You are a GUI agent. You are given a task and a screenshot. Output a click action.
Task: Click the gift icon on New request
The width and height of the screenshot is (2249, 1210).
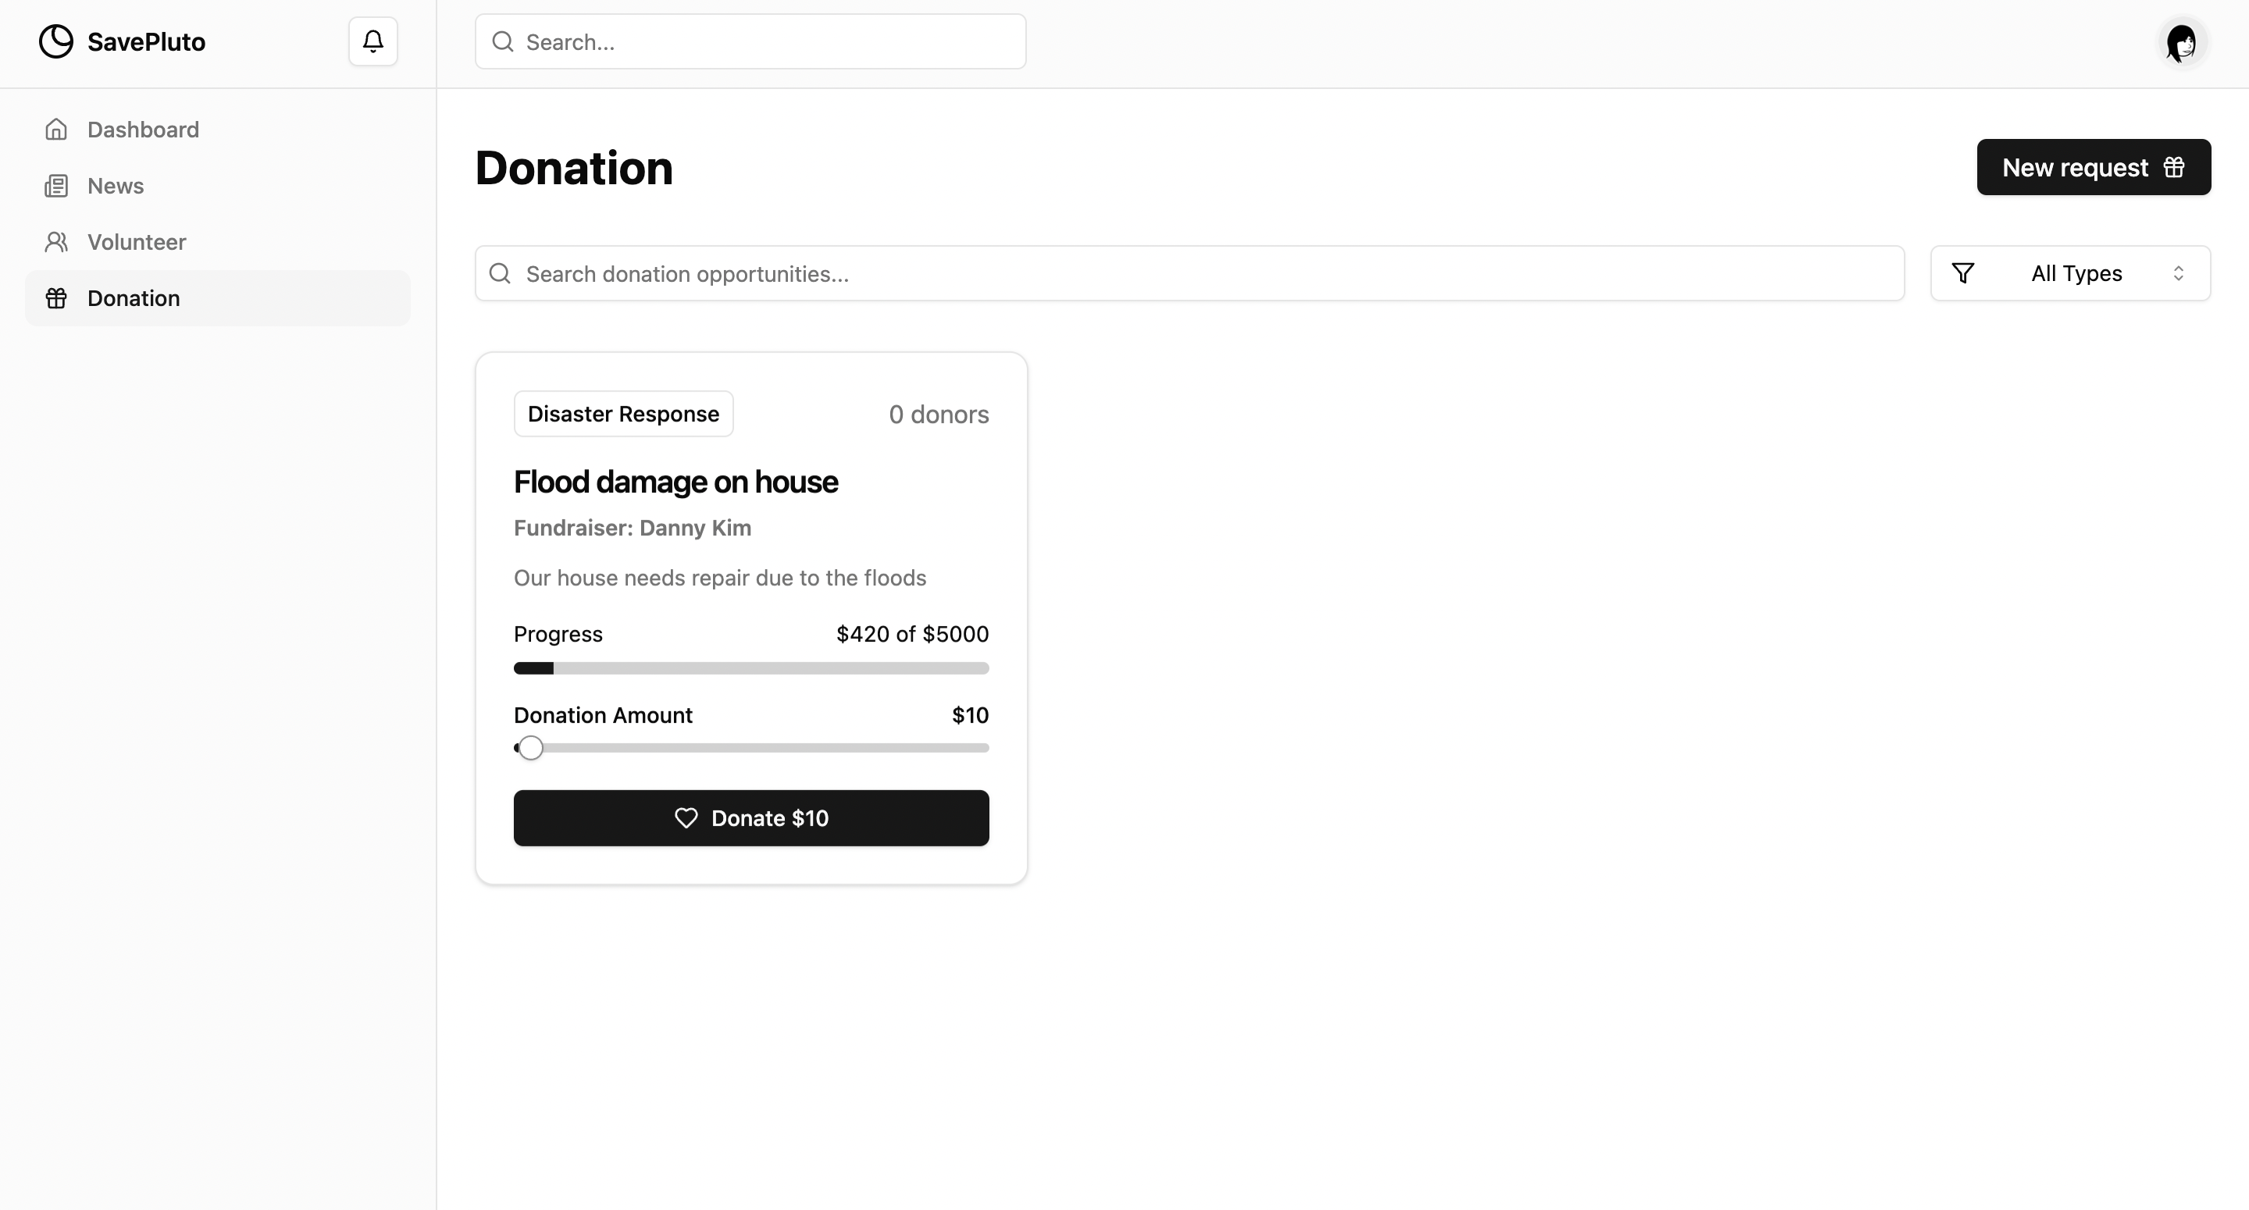pos(2174,167)
